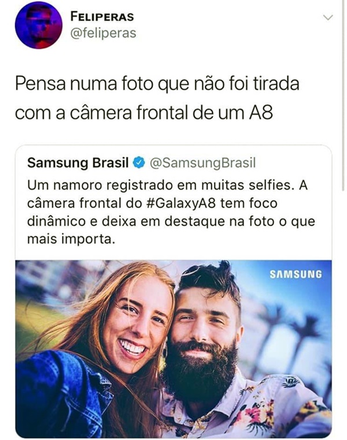347x440 pixels.
Task: Click the scrollbar on the right edge
Action: 344,96
